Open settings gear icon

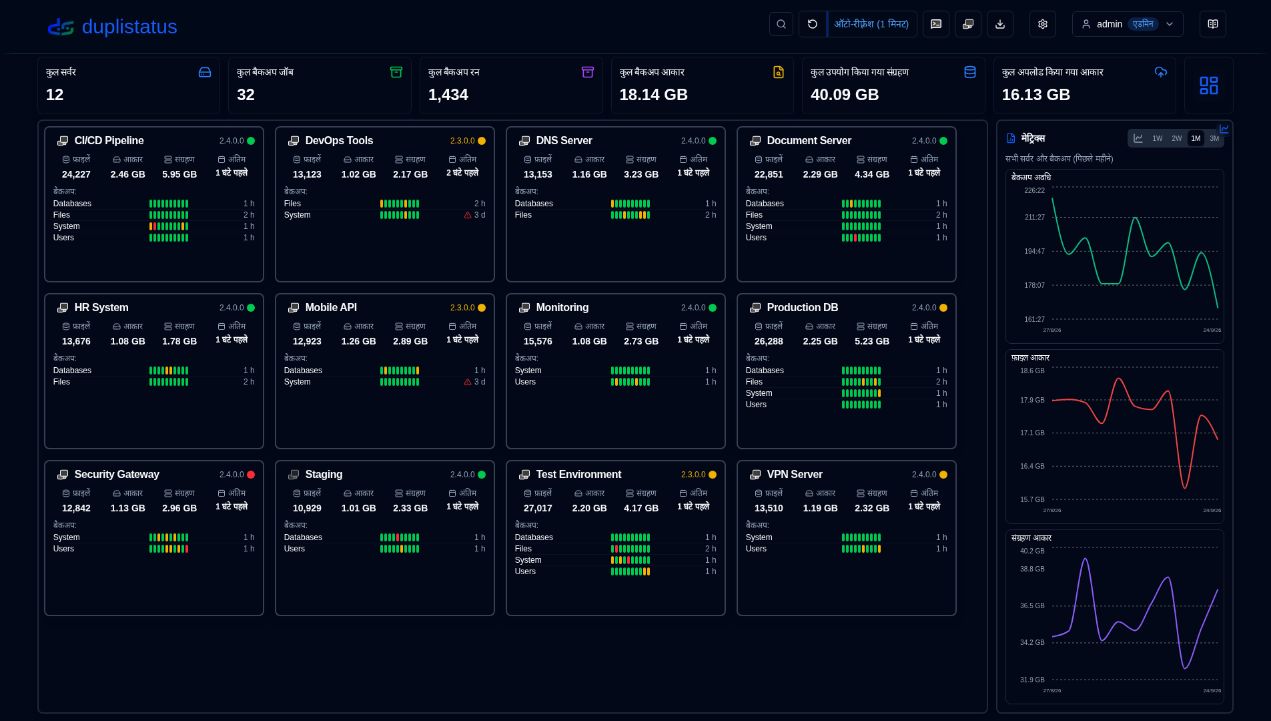1042,24
